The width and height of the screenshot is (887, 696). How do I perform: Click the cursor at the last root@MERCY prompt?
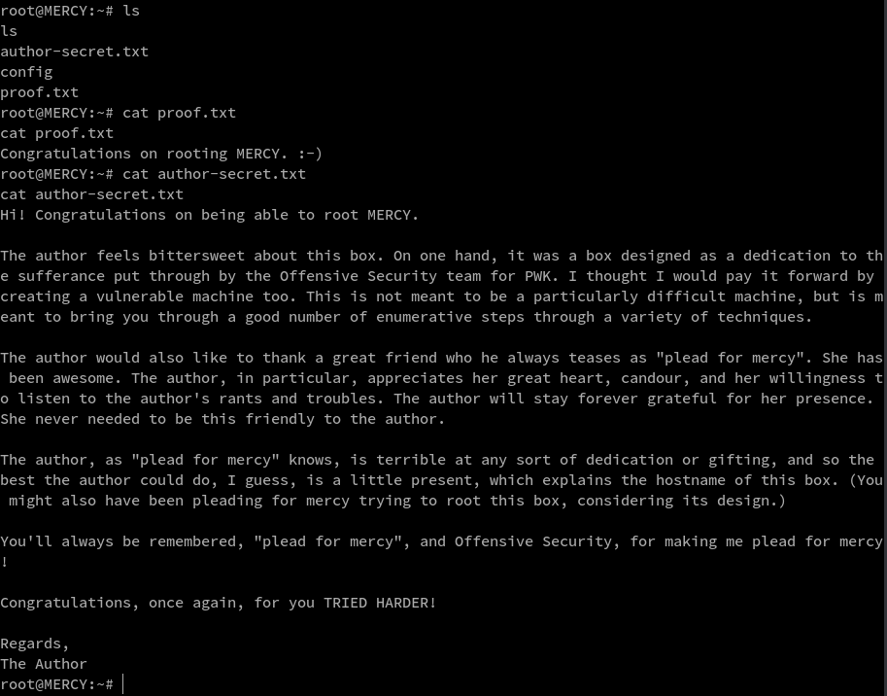tap(123, 684)
